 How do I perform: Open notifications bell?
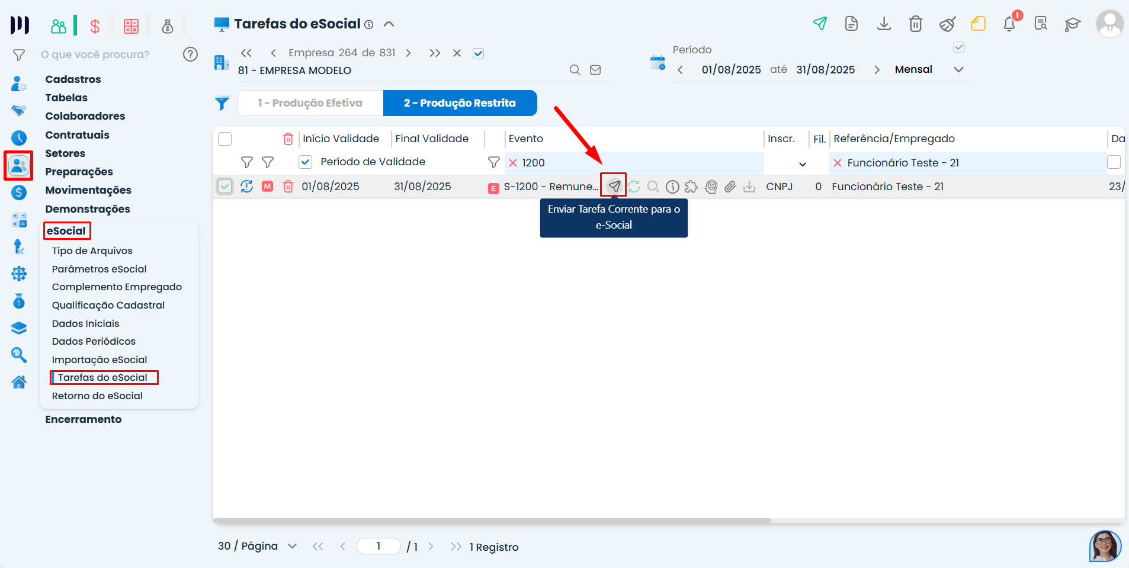coord(1009,24)
